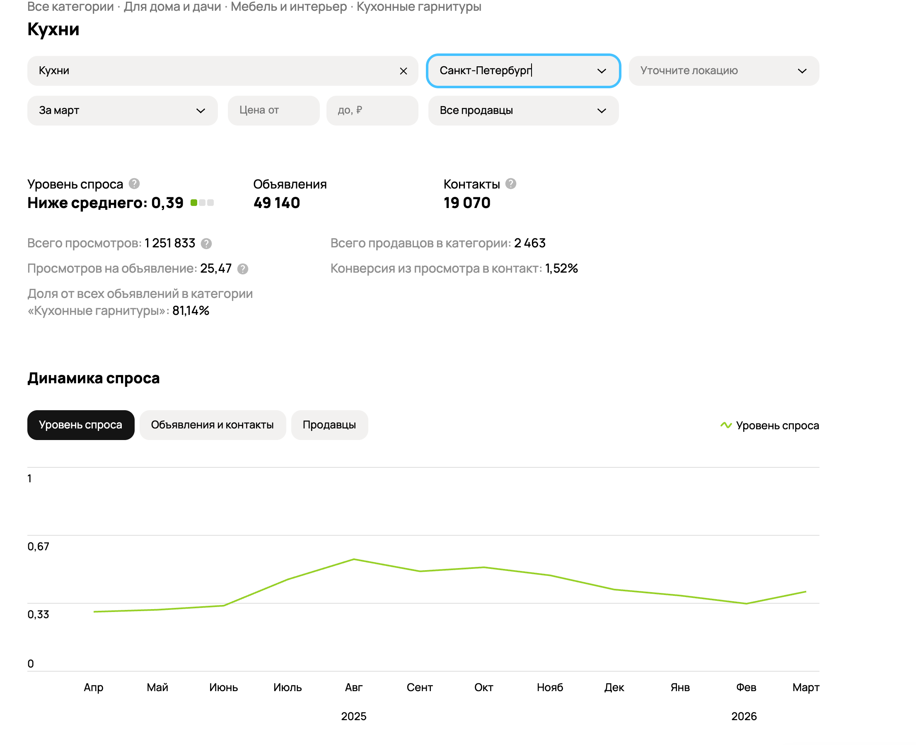Screen dimensions: 916x745
Task: Click chevron arrow in Санкт-Петербург field
Action: [601, 71]
